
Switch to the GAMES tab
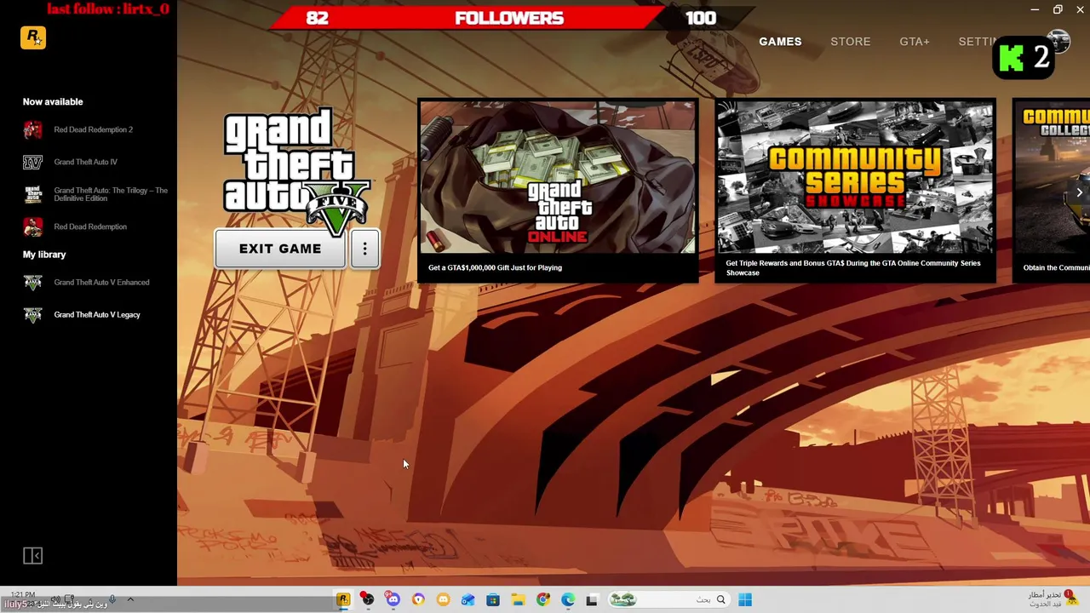(x=780, y=41)
